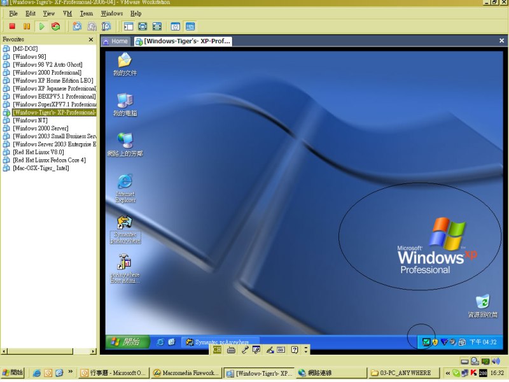
Task: Click the green Power On play button
Action: [x=41, y=26]
